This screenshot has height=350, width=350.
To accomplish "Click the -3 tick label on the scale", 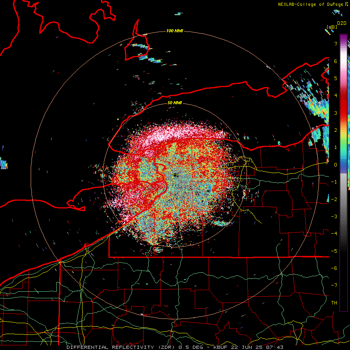I will click(334, 217).
